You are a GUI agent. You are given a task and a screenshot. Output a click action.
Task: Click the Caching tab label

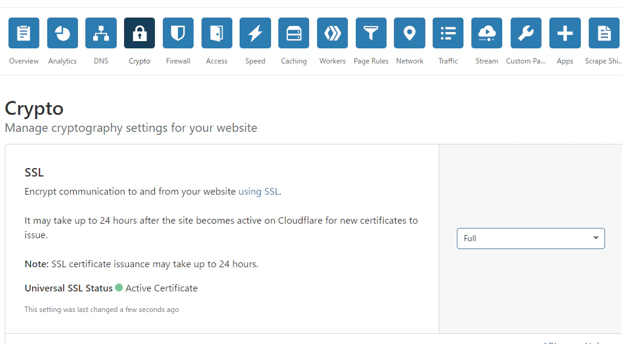[293, 61]
